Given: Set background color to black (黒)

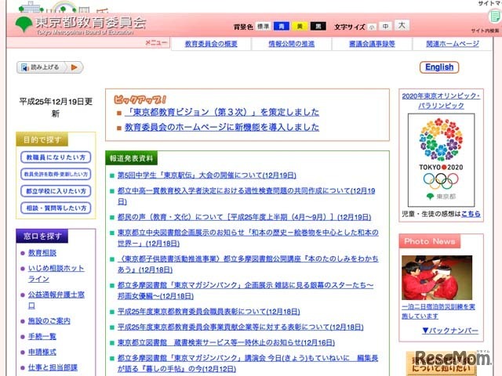Looking at the screenshot, I should (318, 26).
